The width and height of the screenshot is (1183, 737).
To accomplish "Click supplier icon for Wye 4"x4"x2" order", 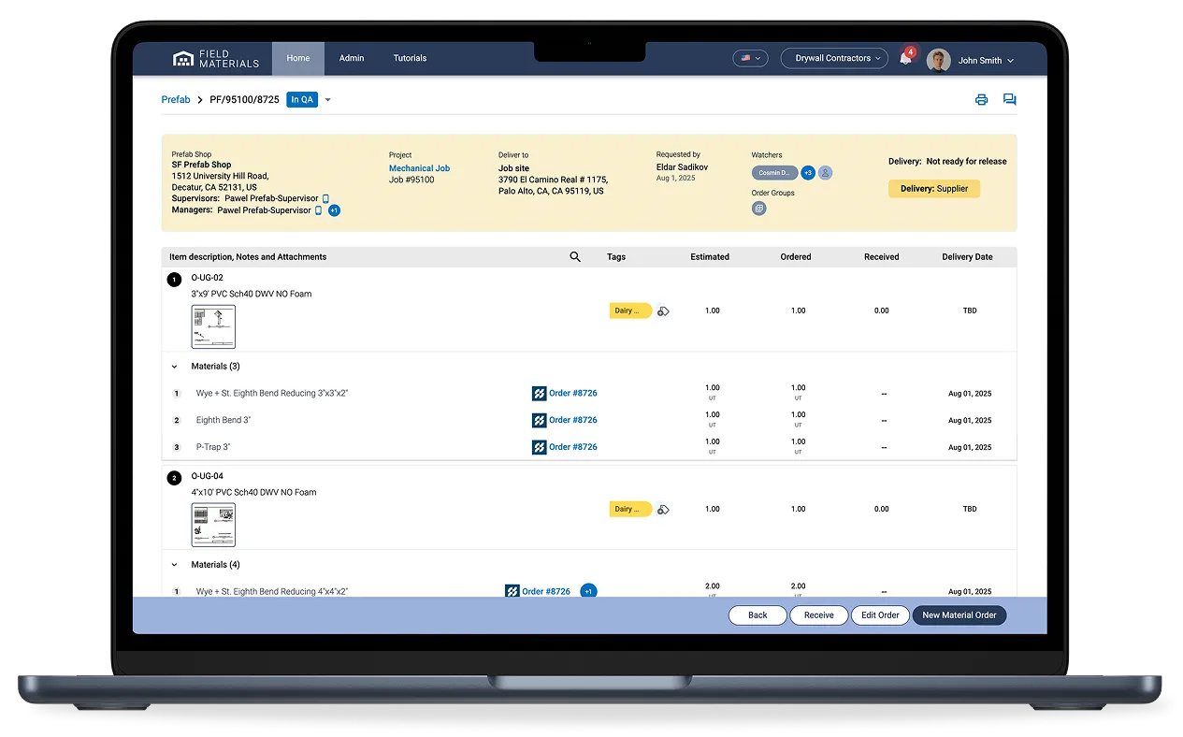I will (512, 591).
